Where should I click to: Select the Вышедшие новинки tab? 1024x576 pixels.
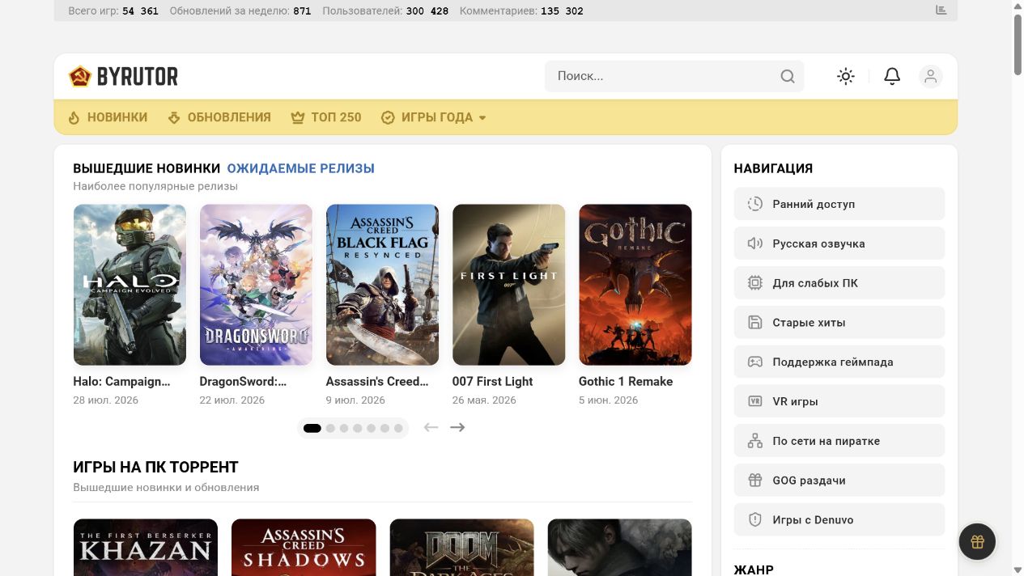(x=147, y=168)
